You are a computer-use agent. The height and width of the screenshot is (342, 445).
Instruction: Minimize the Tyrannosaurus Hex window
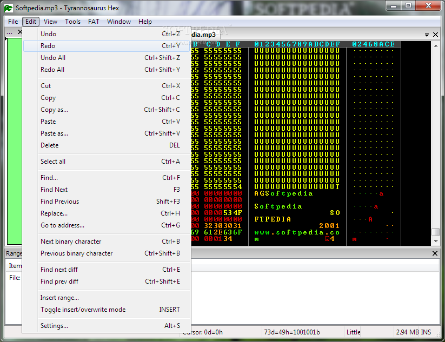coord(394,6)
